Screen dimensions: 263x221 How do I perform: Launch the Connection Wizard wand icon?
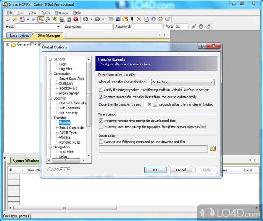(x=15, y=19)
